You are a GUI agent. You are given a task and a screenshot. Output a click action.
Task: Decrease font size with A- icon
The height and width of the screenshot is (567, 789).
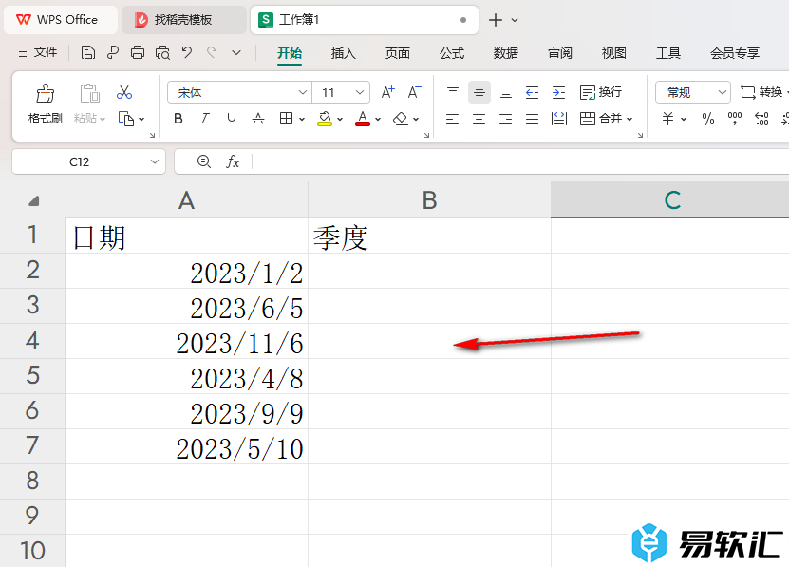click(x=415, y=92)
